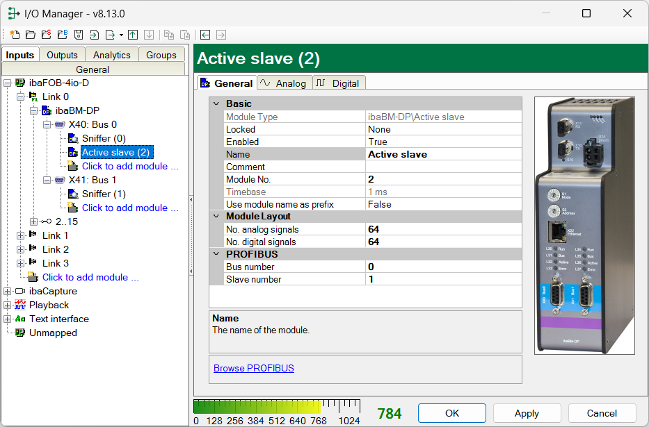The width and height of the screenshot is (649, 427).
Task: Toggle Use module name as prefix value
Action: [443, 204]
